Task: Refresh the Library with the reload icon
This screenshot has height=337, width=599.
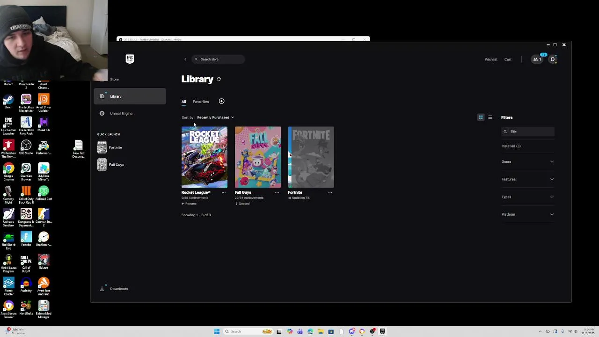Action: coord(219,79)
